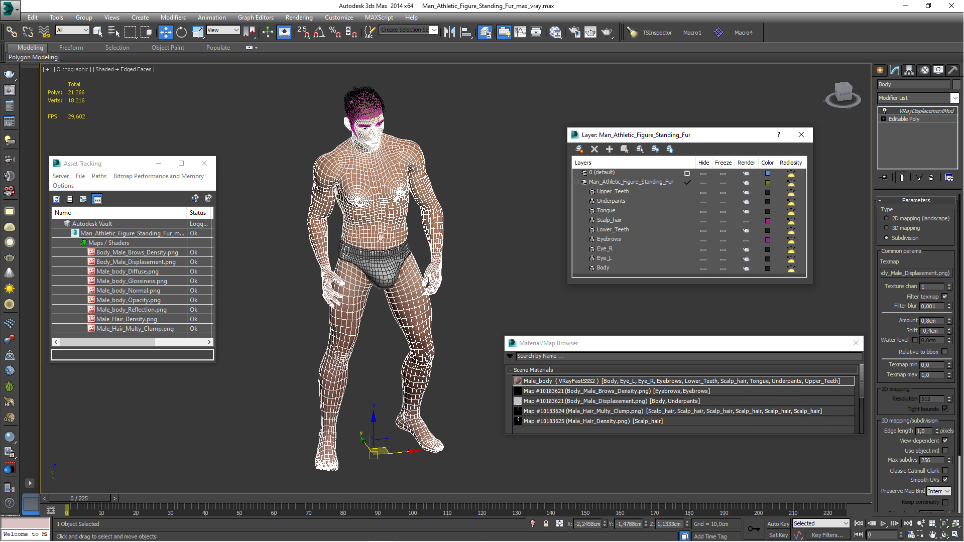The height and width of the screenshot is (542, 964).
Task: Open the Hierarchy command panel tab
Action: [x=909, y=70]
